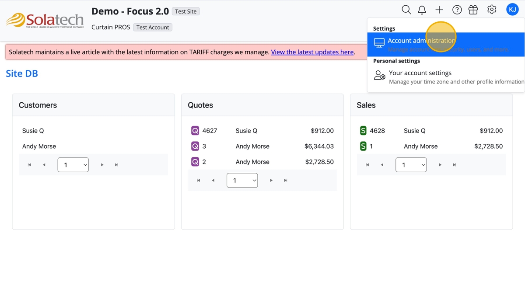
Task: Open the help question mark icon
Action: (457, 10)
